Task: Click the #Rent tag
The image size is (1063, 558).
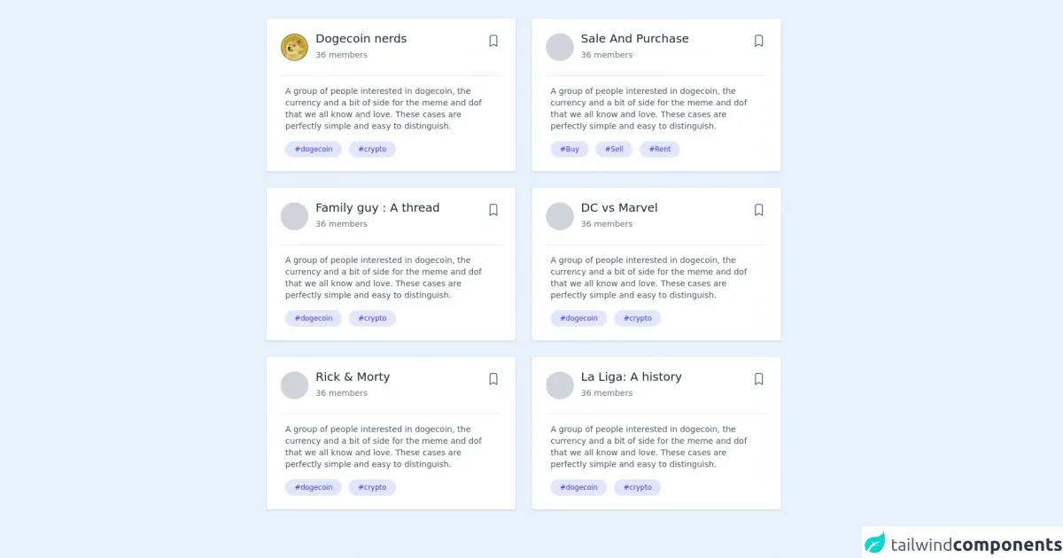Action: (x=660, y=150)
